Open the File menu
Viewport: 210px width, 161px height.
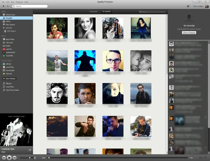pyautogui.click(x=3, y=2)
